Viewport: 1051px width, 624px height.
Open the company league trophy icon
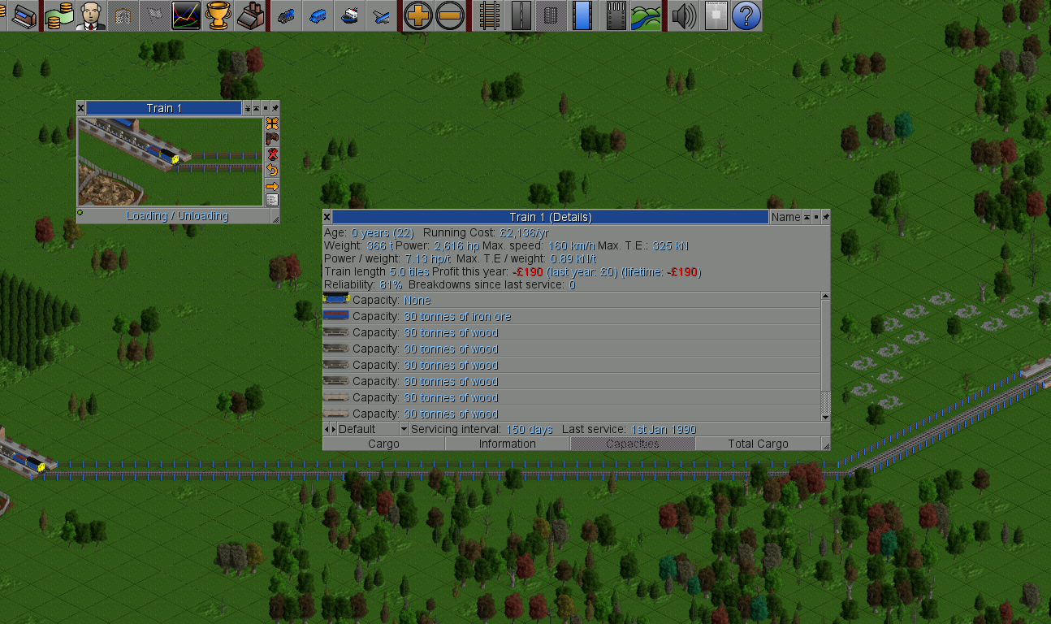click(x=218, y=15)
